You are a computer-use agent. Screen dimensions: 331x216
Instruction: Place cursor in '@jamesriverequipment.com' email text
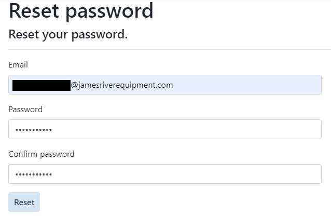click(x=122, y=85)
